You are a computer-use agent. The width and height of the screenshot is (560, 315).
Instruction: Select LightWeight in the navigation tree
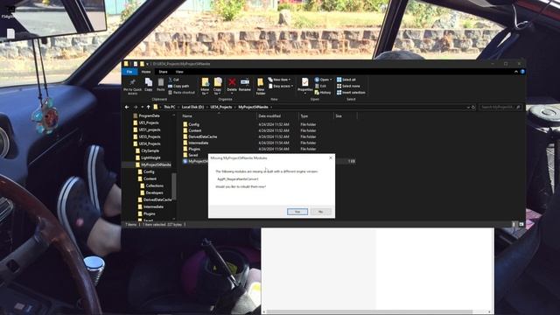pyautogui.click(x=150, y=157)
